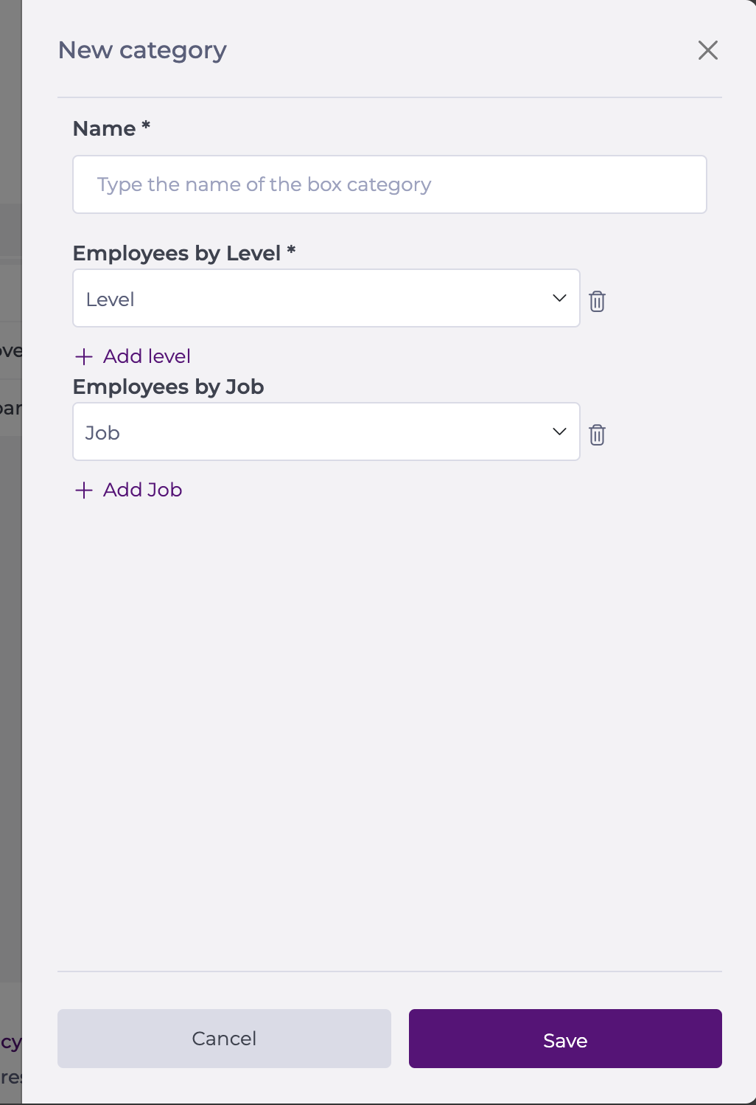756x1105 pixels.
Task: Click the dimmed background left of dialog
Action: [x=10, y=664]
